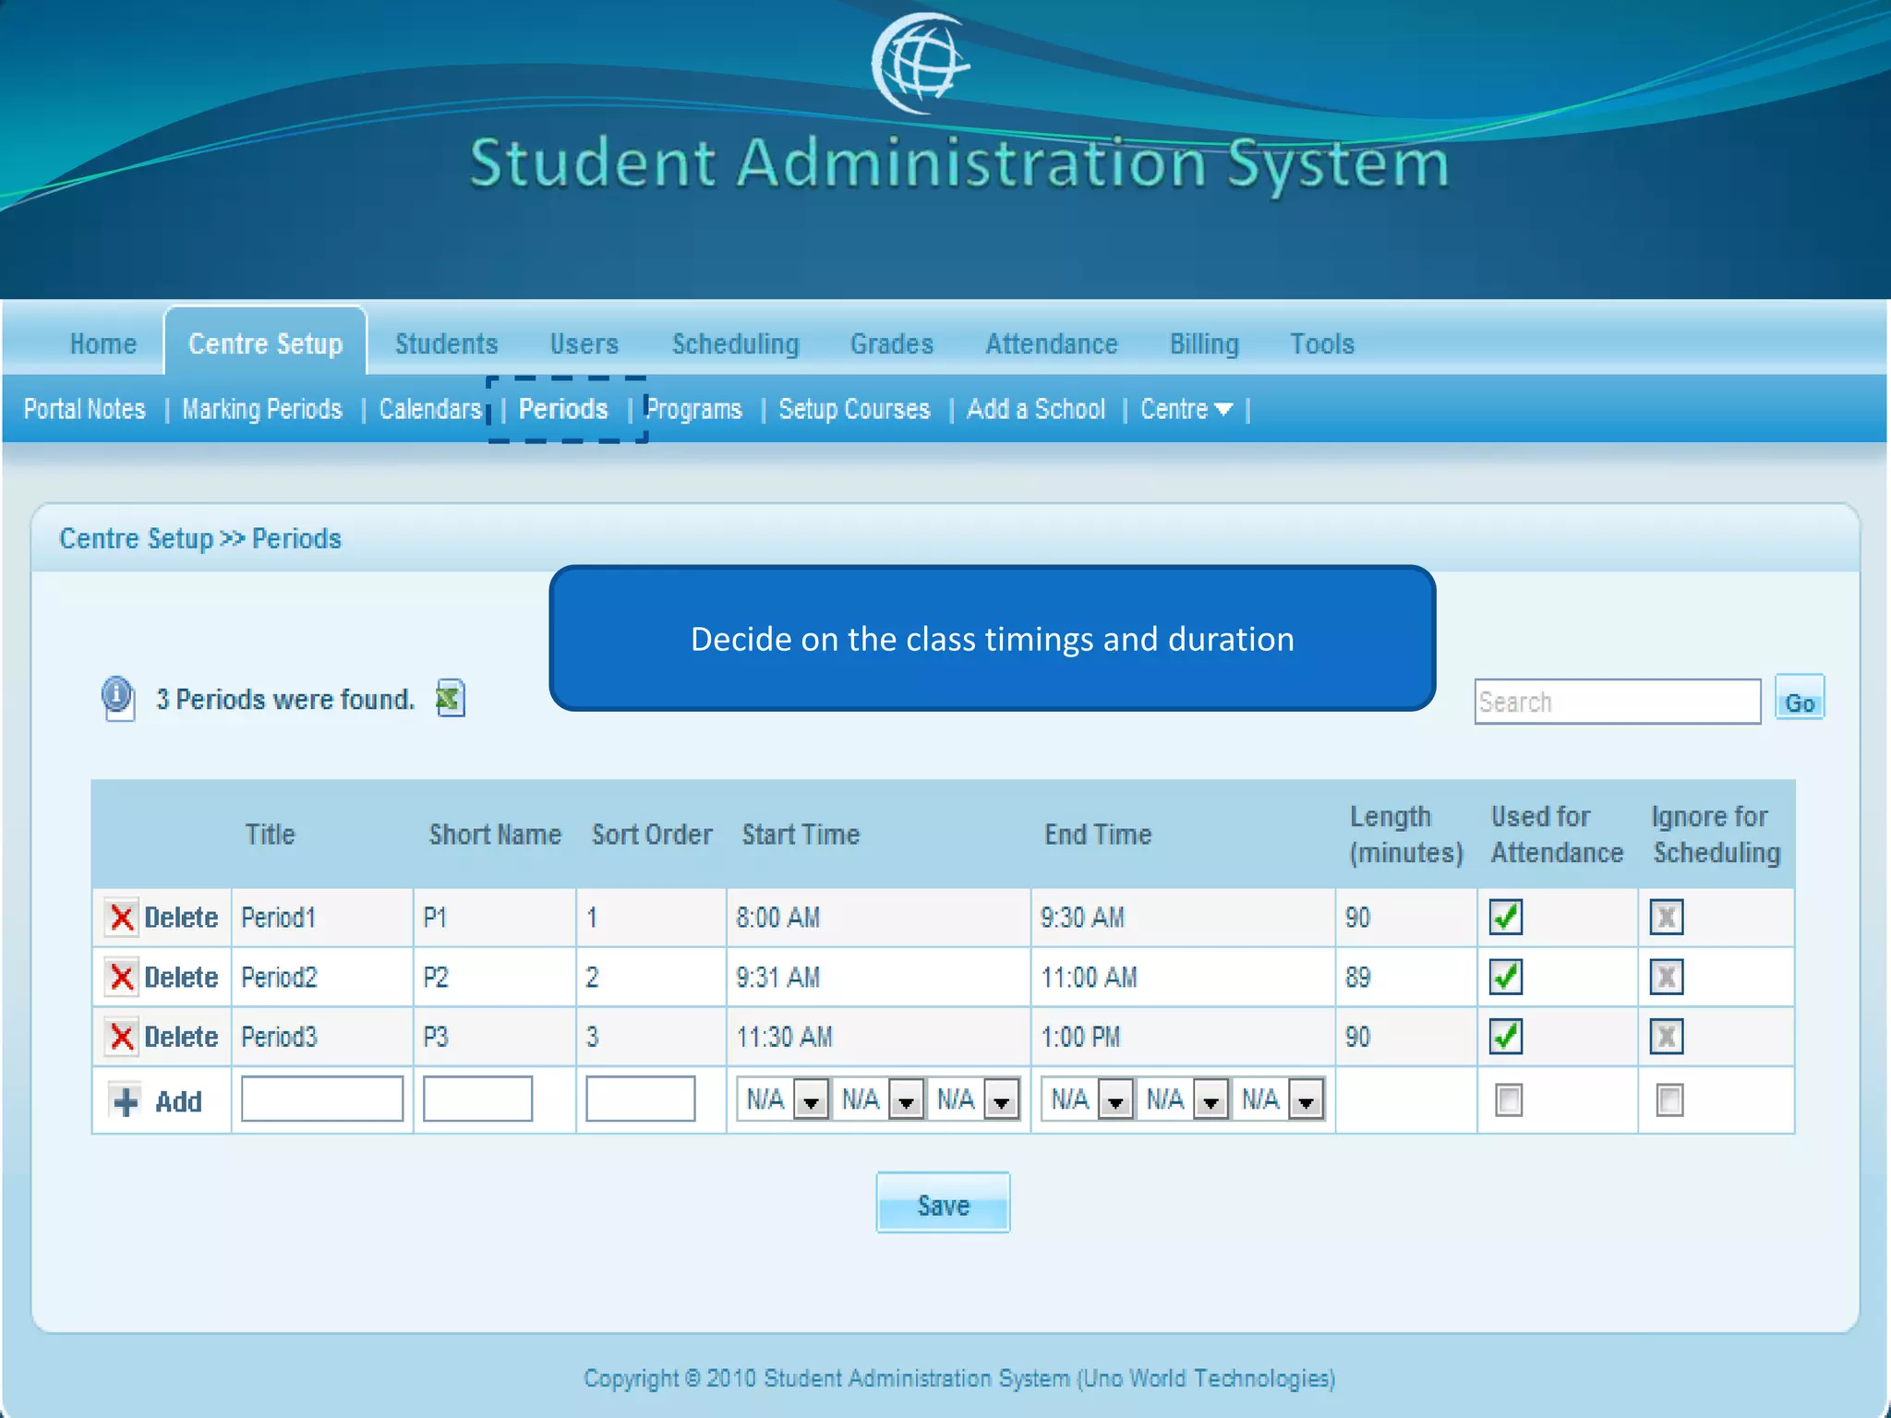
Task: Open the Home tab
Action: (x=103, y=343)
